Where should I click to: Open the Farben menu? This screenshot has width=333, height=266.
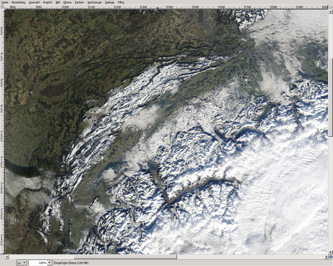79,2
